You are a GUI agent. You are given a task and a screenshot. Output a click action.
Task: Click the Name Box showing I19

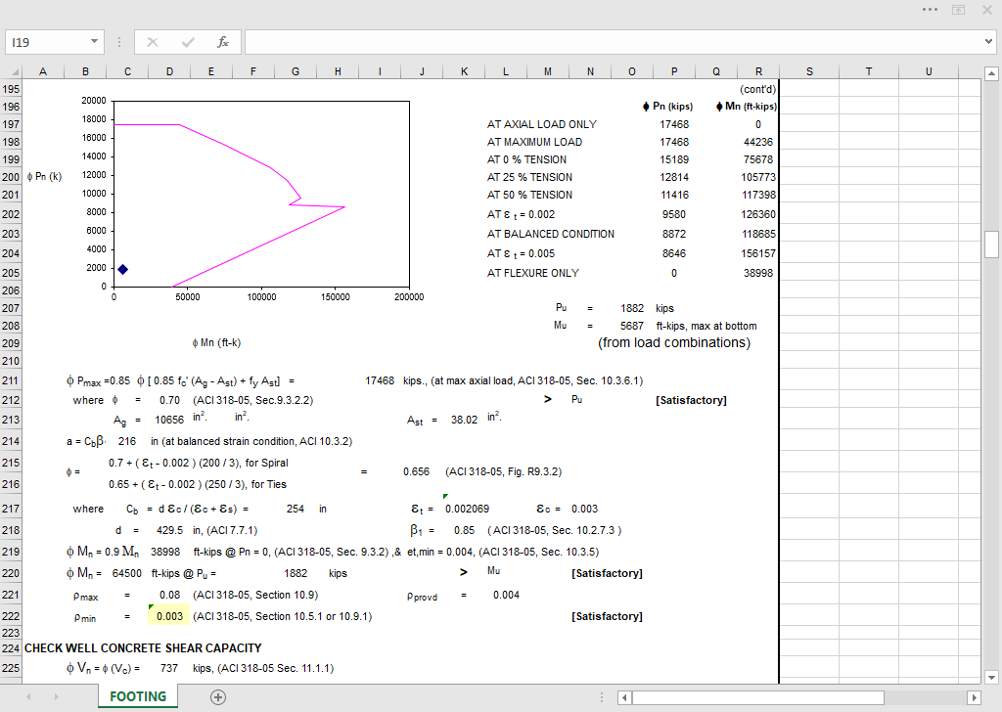pos(46,42)
